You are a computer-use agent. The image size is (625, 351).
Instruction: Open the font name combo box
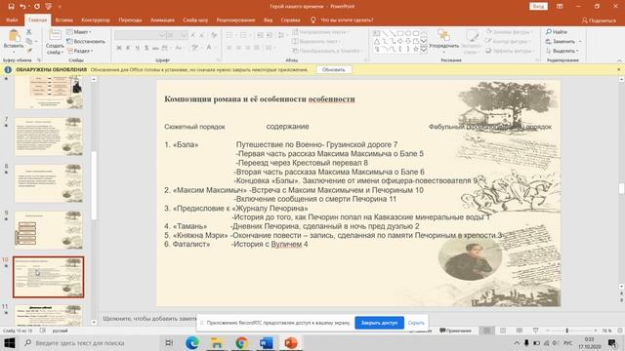pyautogui.click(x=140, y=35)
